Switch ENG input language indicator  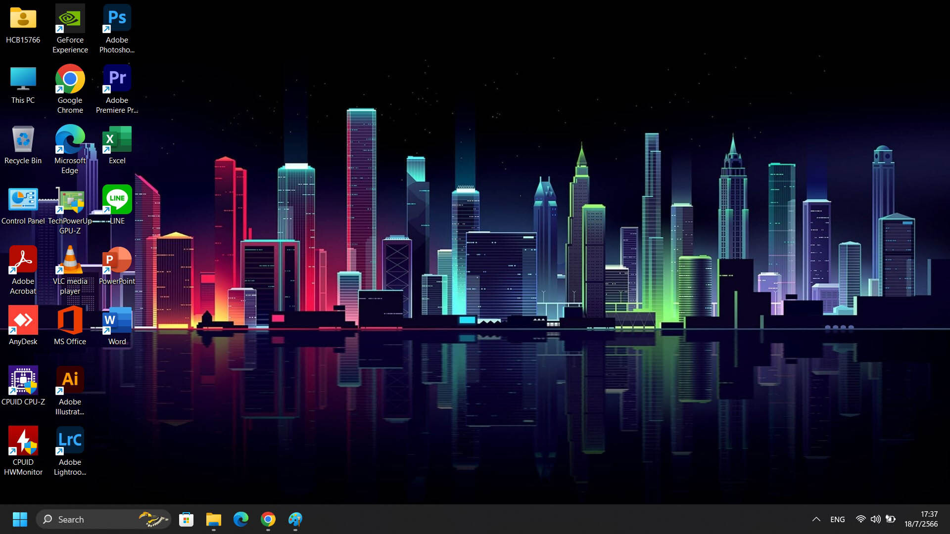[x=838, y=519]
